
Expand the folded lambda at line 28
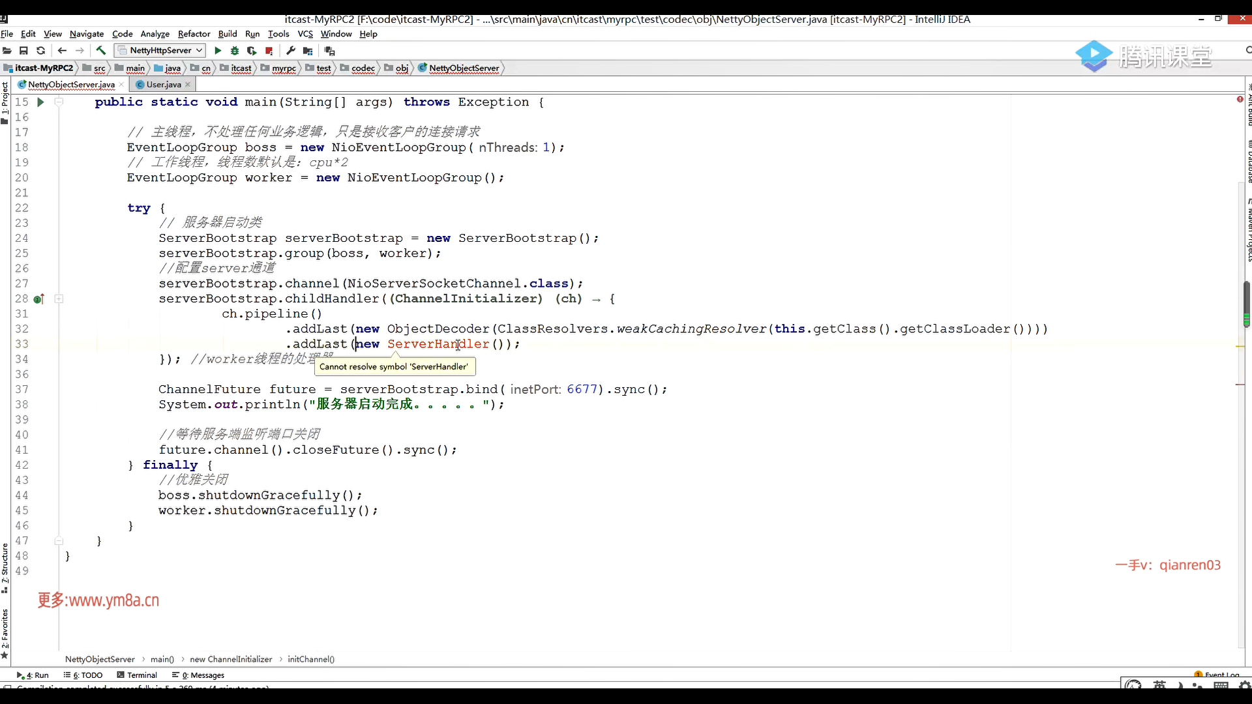[59, 299]
